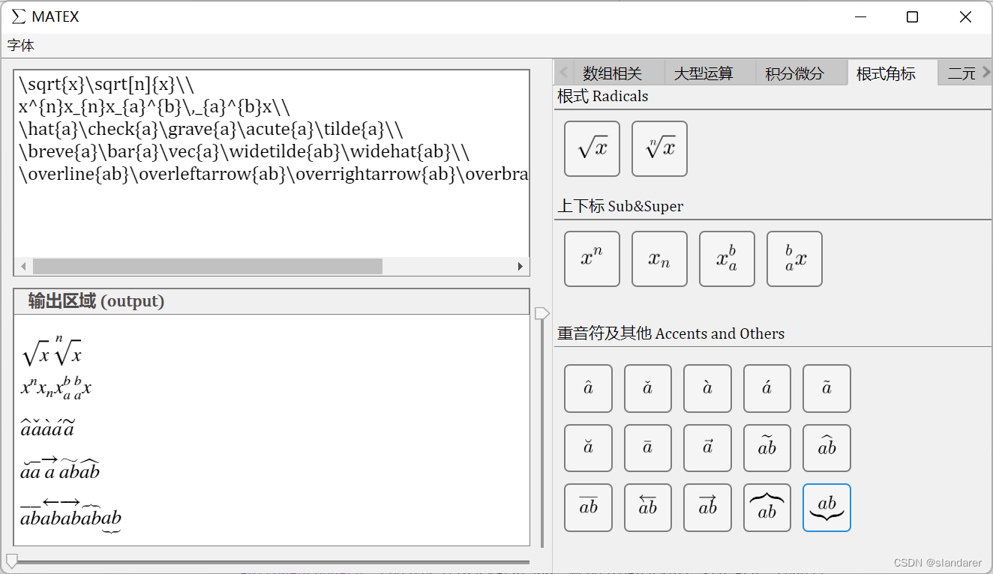Insert over right arrow ab button
993x574 pixels.
pyautogui.click(x=707, y=507)
